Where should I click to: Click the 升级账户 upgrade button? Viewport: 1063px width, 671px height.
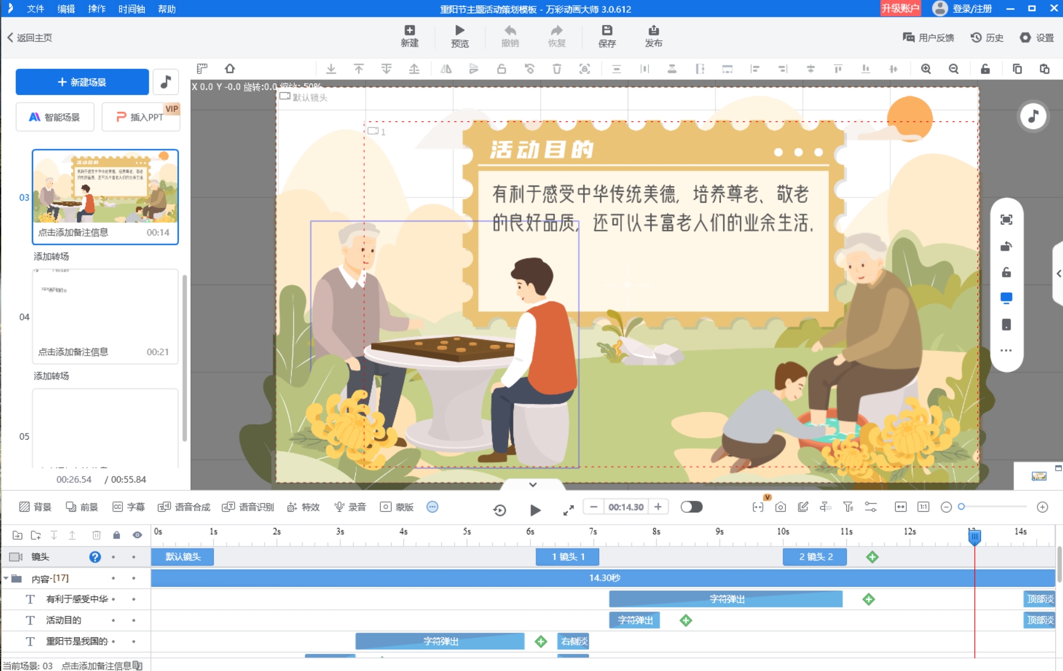[x=900, y=8]
